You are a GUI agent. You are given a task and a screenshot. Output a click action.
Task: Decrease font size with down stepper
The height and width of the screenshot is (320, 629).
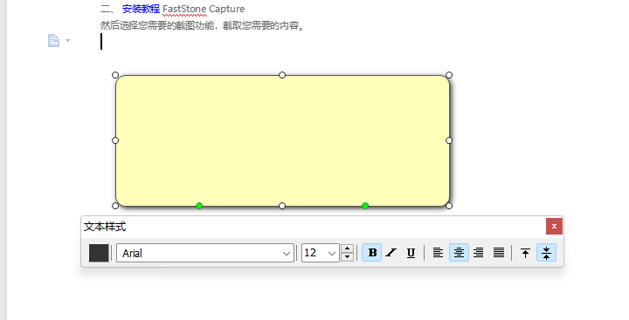348,257
